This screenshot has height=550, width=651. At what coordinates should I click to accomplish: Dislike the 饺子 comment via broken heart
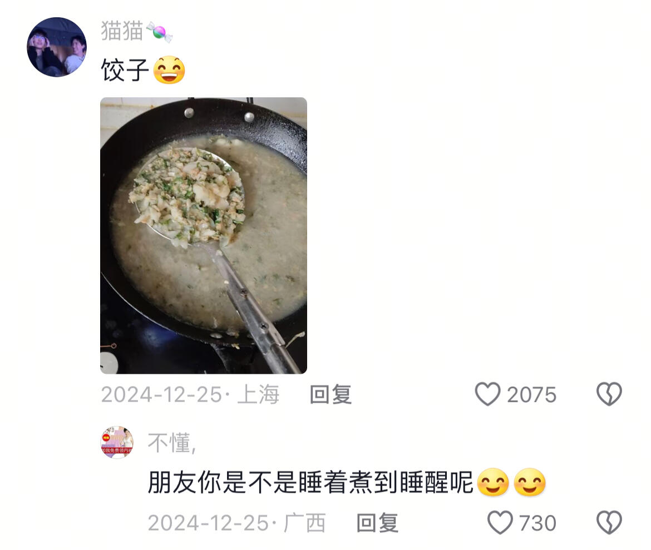609,394
